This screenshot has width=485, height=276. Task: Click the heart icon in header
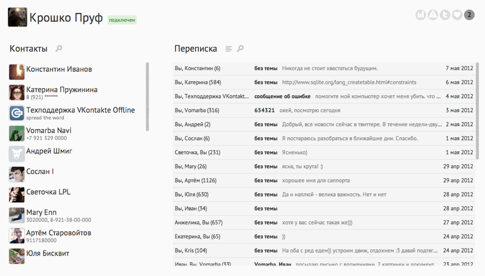coord(457,15)
